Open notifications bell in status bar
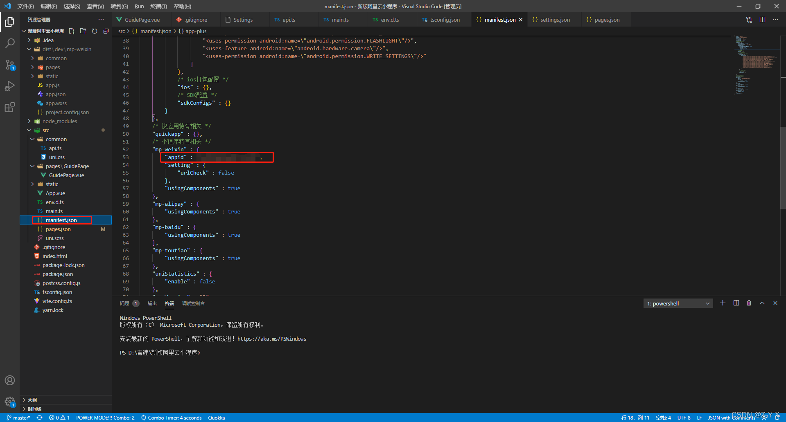 pyautogui.click(x=777, y=418)
